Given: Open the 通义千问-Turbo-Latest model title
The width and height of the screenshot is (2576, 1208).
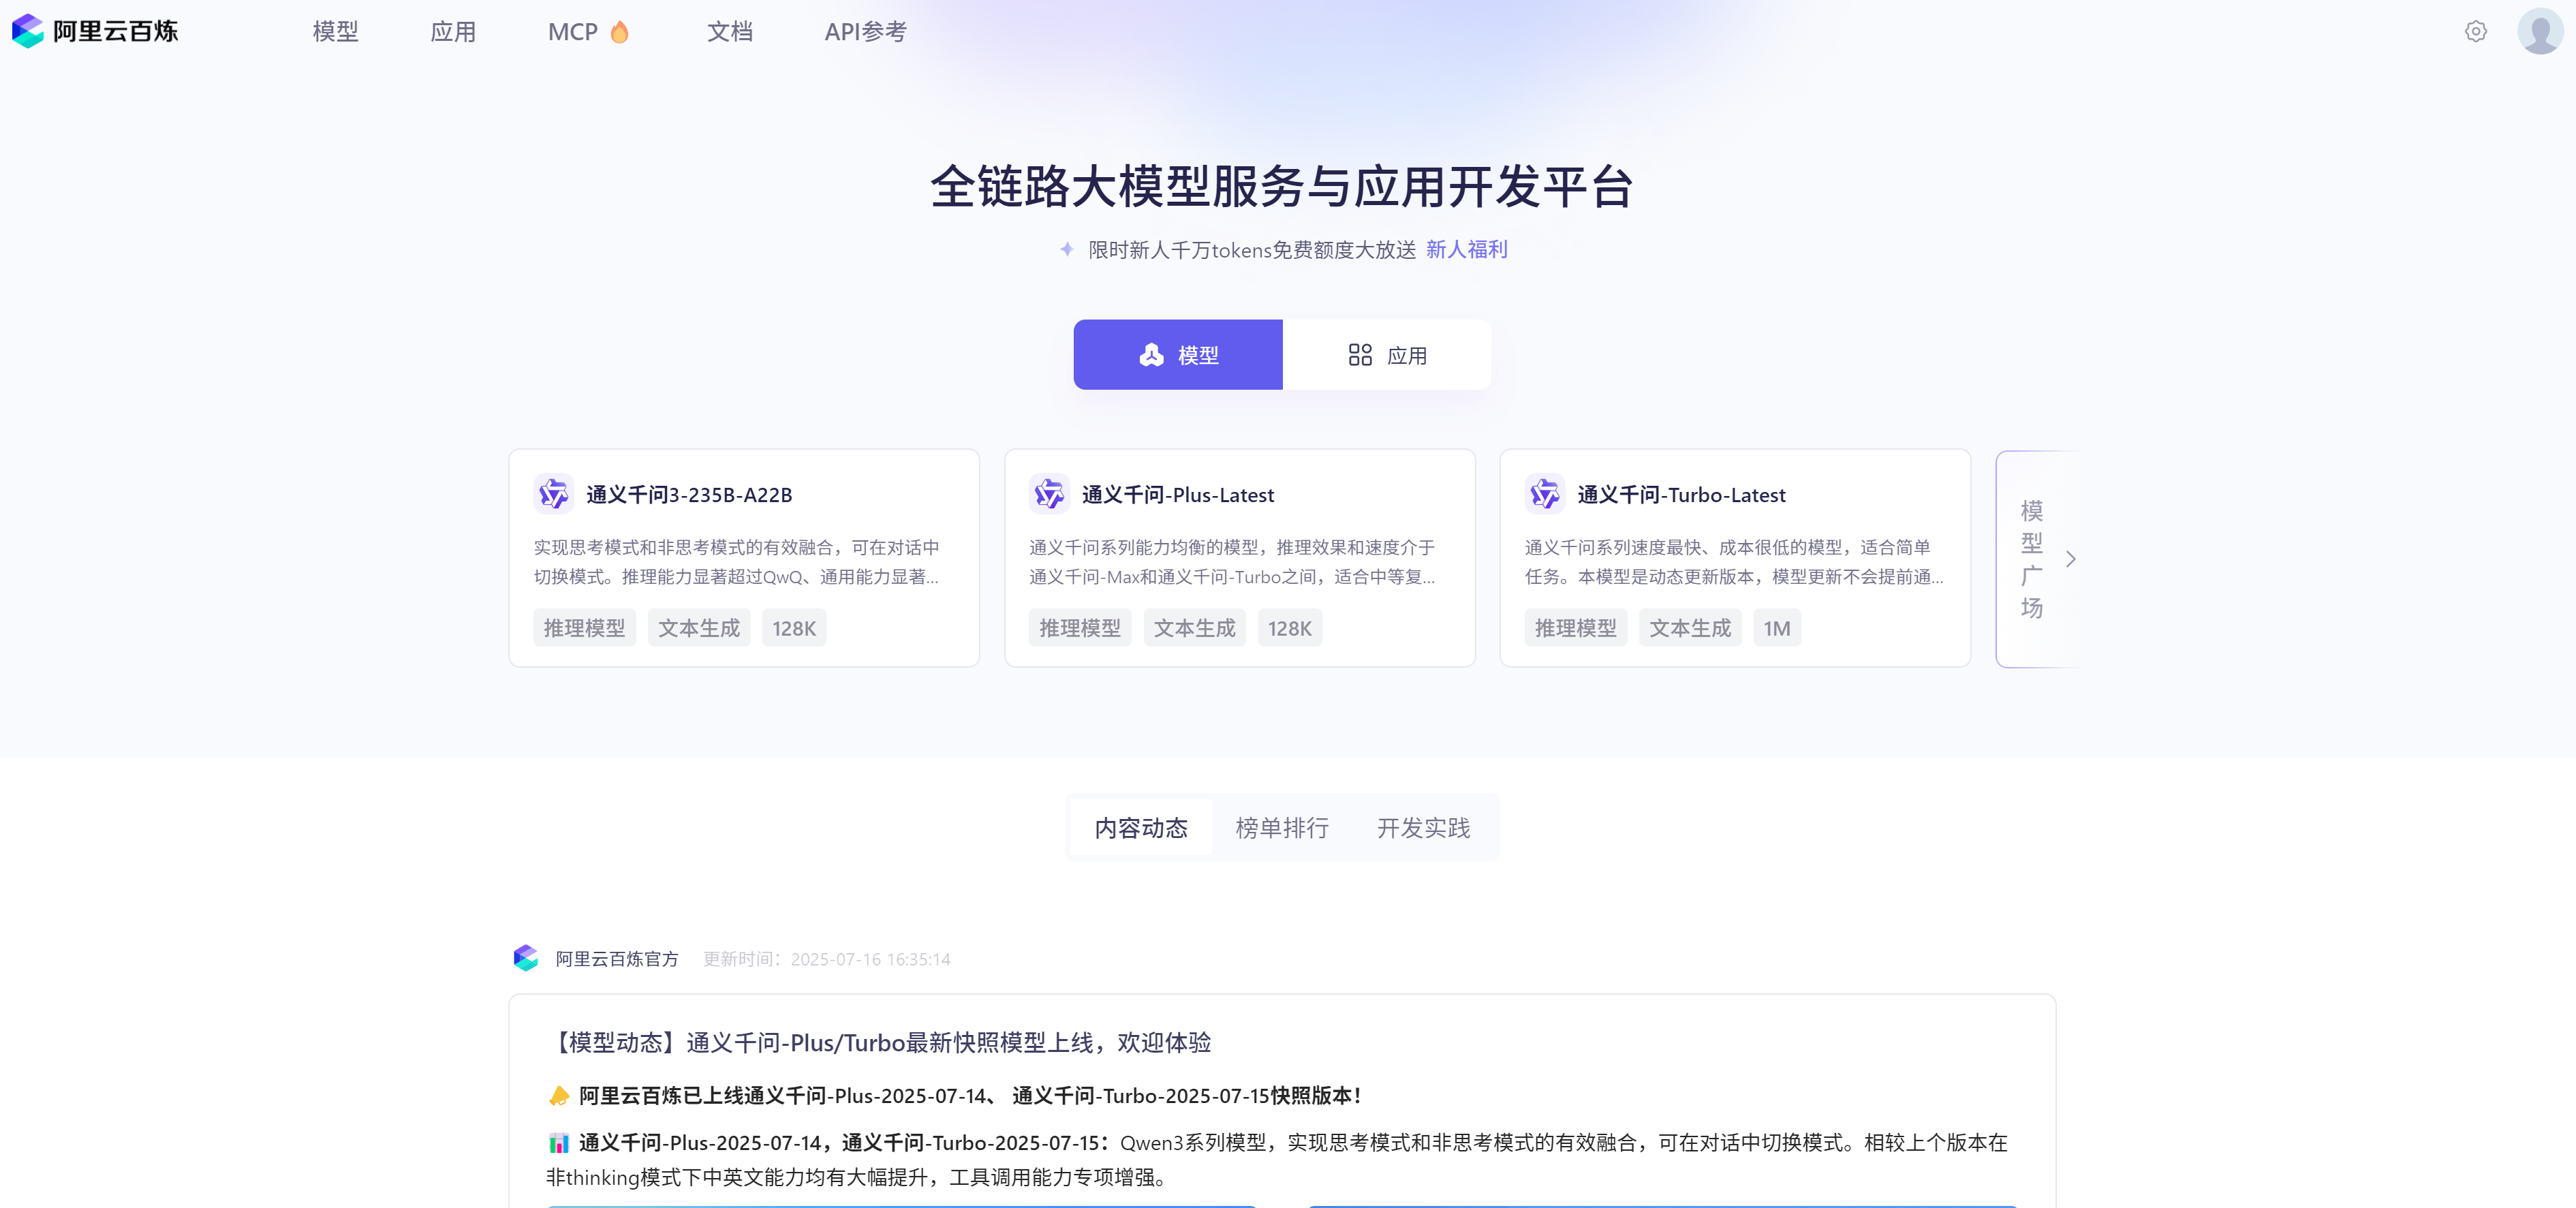Looking at the screenshot, I should click(1682, 495).
